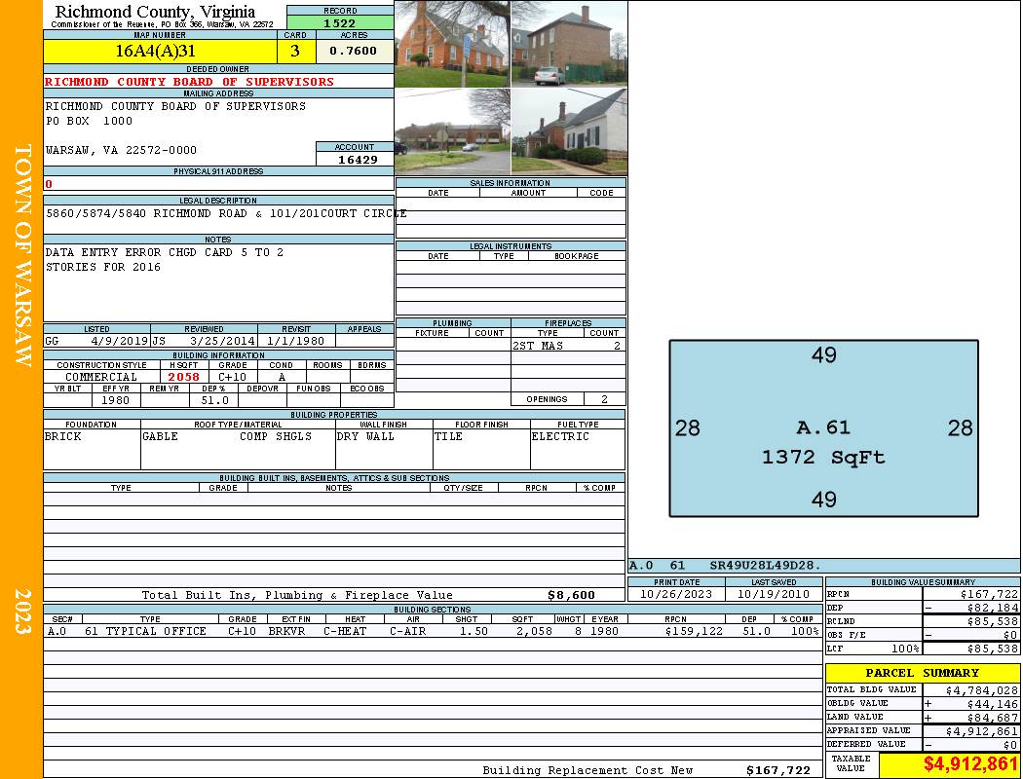
Task: Select the notes about data entry error
Action: point(165,259)
